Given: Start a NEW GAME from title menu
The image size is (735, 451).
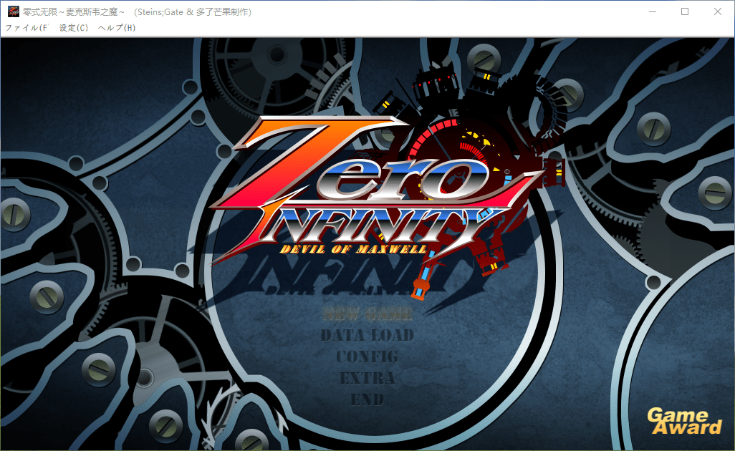Looking at the screenshot, I should 367,314.
